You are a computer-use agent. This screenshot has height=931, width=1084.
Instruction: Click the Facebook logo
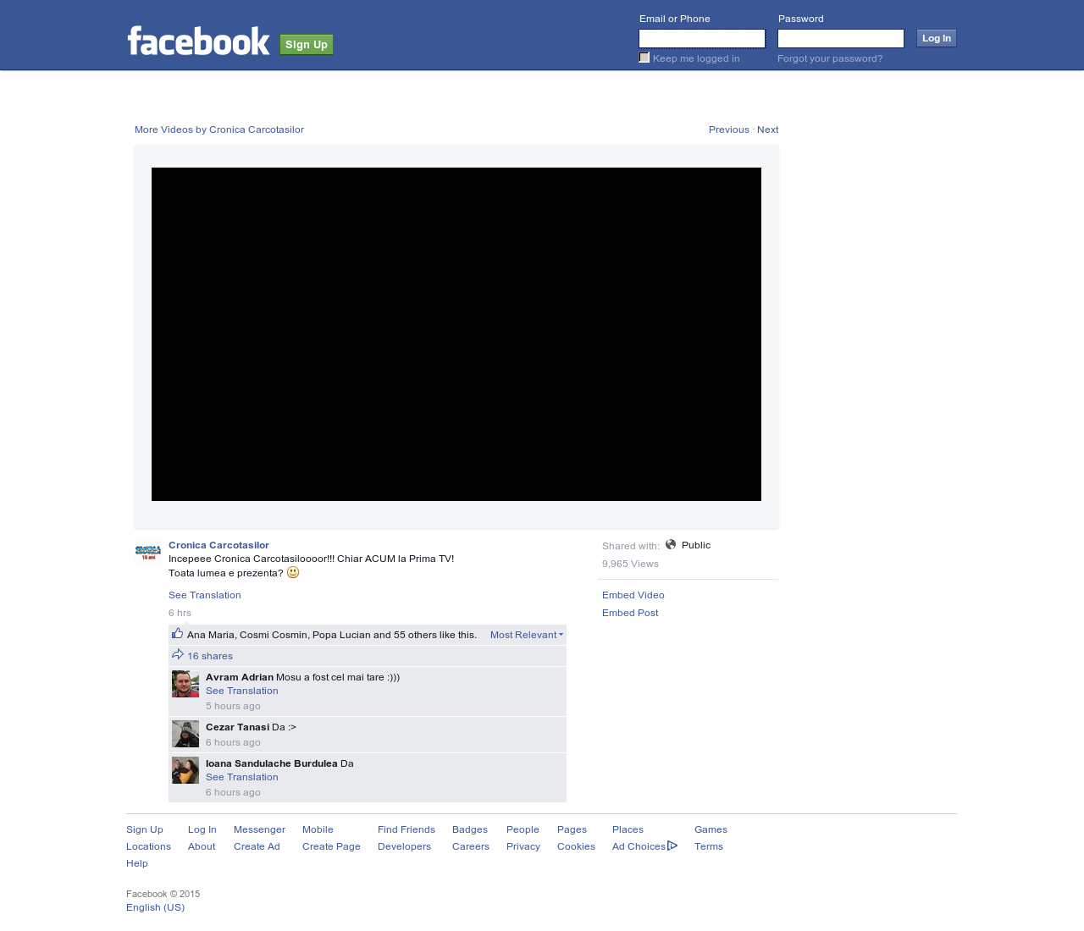tap(199, 41)
